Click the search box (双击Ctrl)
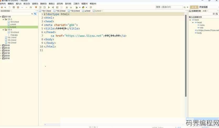219x128 pixels. 169,7
